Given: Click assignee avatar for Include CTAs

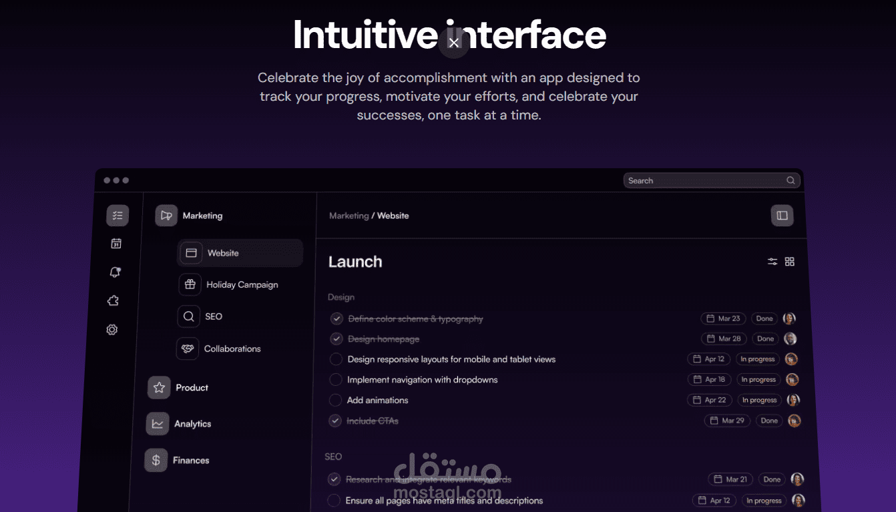Looking at the screenshot, I should click(x=794, y=421).
